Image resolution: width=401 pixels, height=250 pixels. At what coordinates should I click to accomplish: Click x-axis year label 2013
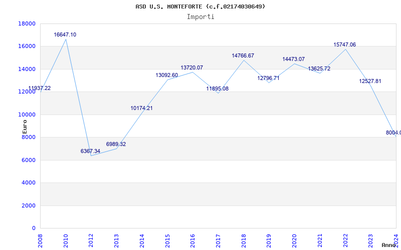[117, 241]
